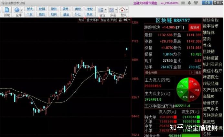Select the 期货 toolbar button
The width and height of the screenshot is (224, 137).
pos(54,14)
